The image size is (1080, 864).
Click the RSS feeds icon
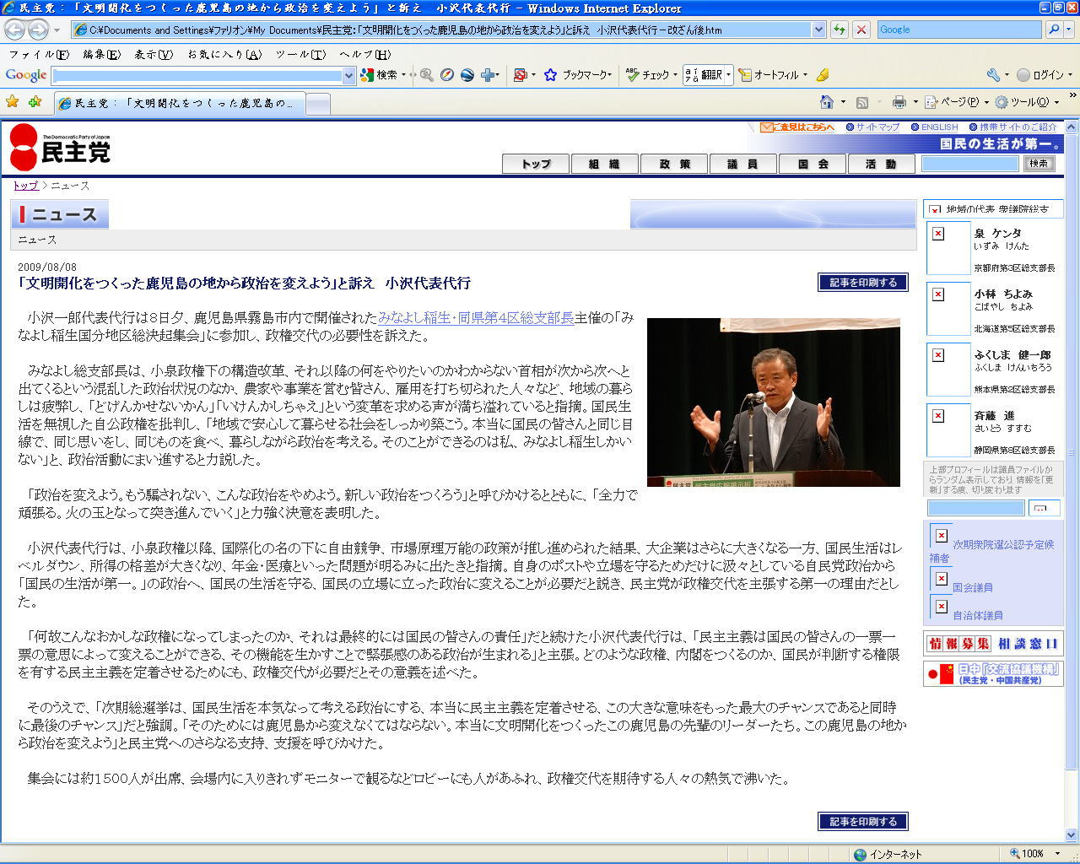(862, 102)
